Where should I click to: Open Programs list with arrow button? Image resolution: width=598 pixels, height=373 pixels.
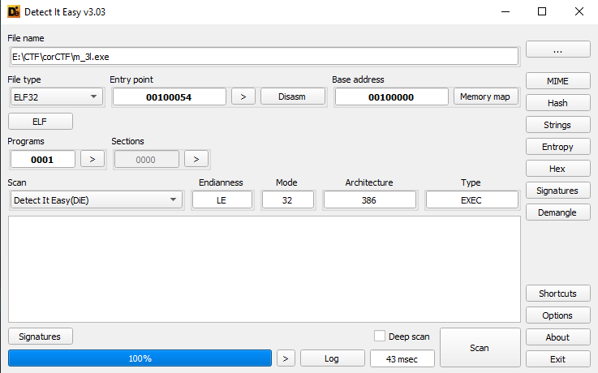92,159
